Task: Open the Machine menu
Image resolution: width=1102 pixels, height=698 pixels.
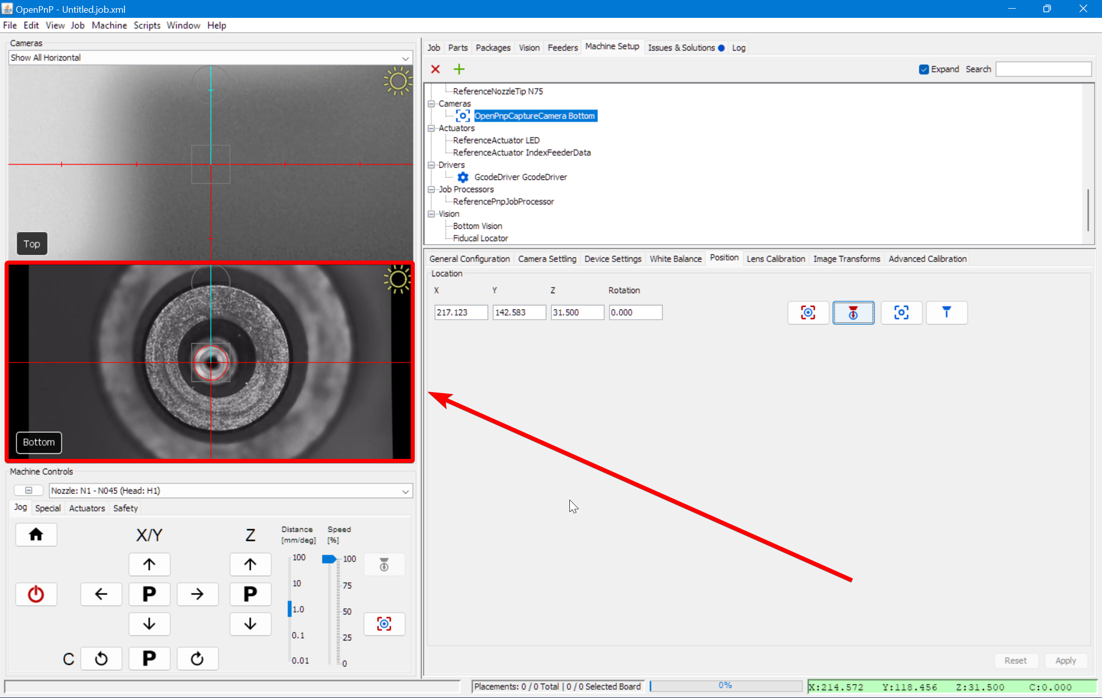Action: point(109,25)
